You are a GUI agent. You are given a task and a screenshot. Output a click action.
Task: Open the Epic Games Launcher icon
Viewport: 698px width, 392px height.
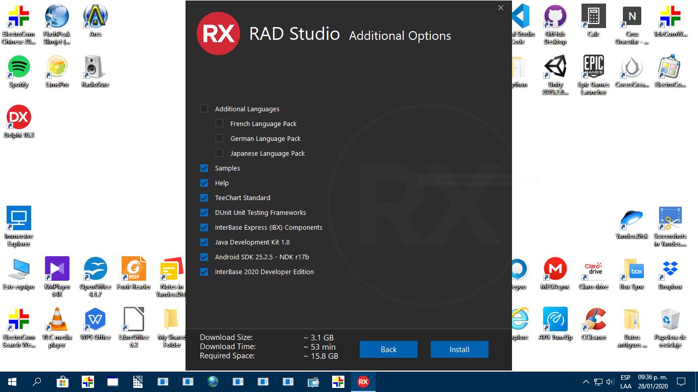pyautogui.click(x=593, y=68)
